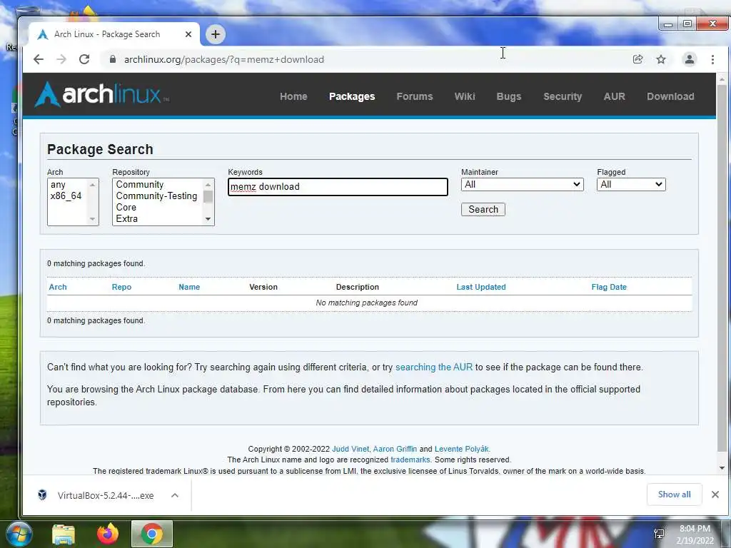Open the Wiki nav item

pyautogui.click(x=465, y=96)
